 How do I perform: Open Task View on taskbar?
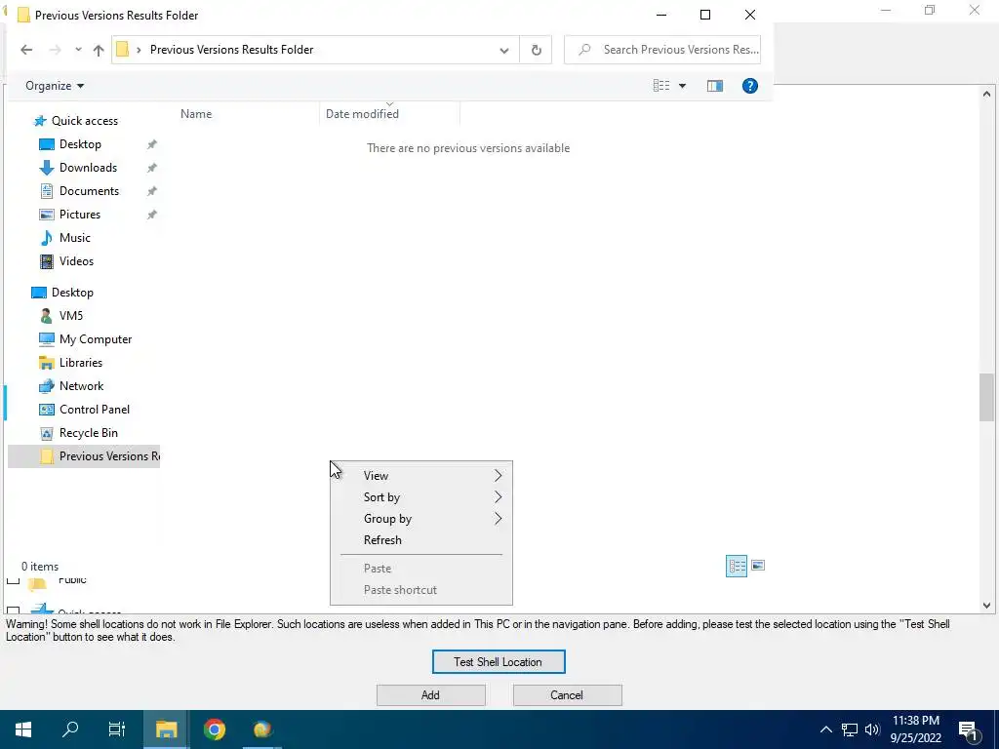point(117,729)
